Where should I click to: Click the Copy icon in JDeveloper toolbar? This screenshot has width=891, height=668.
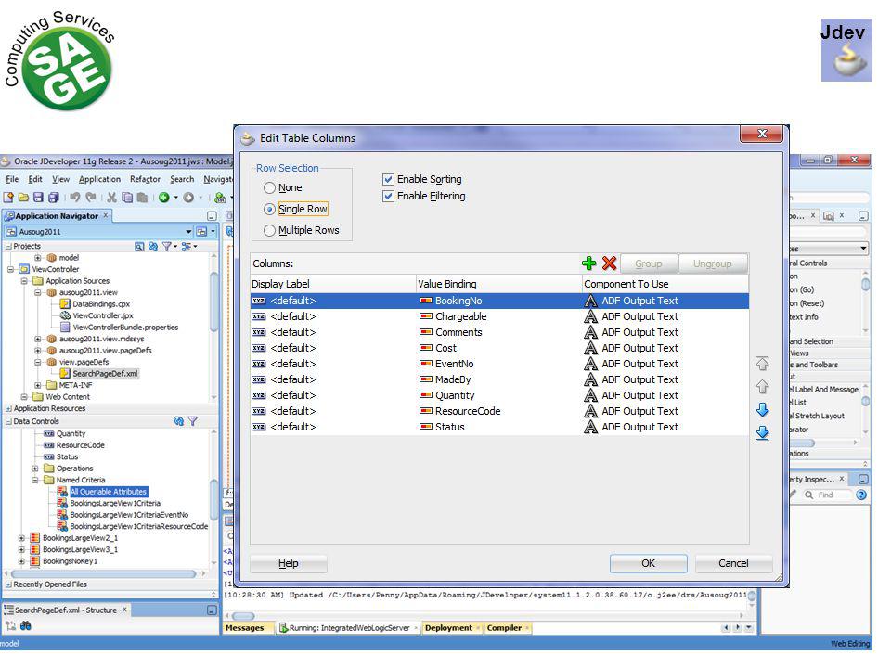[127, 197]
